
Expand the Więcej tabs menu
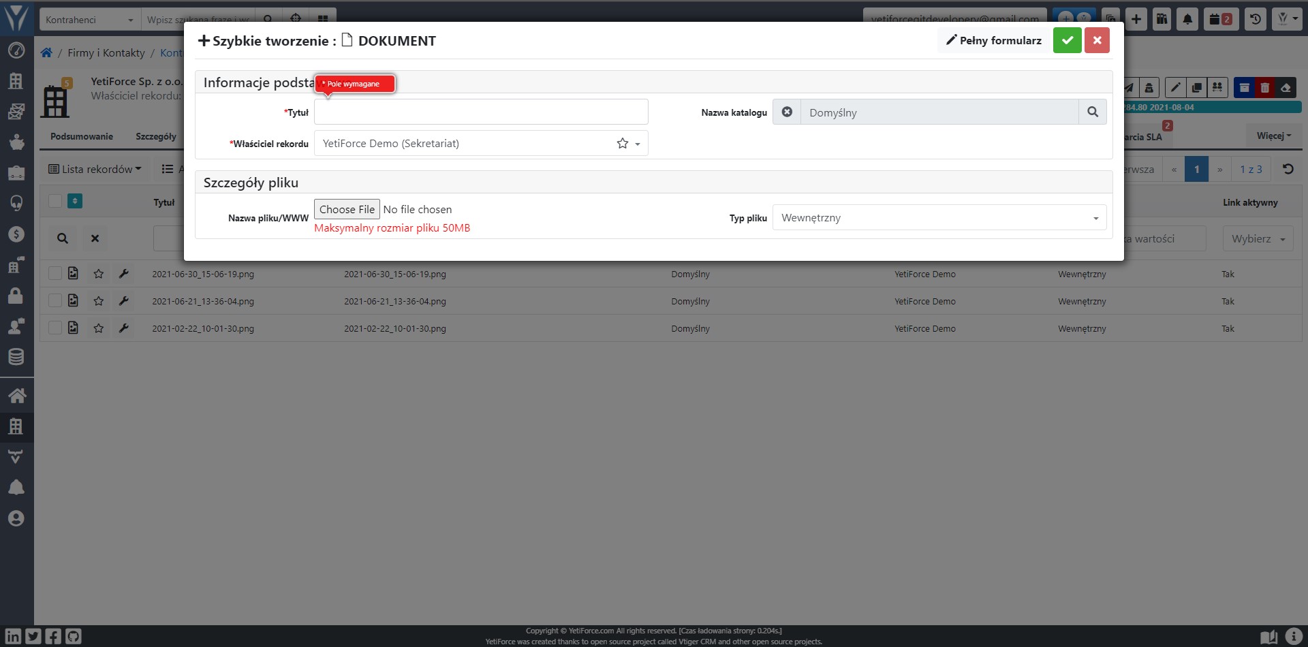[1274, 136]
